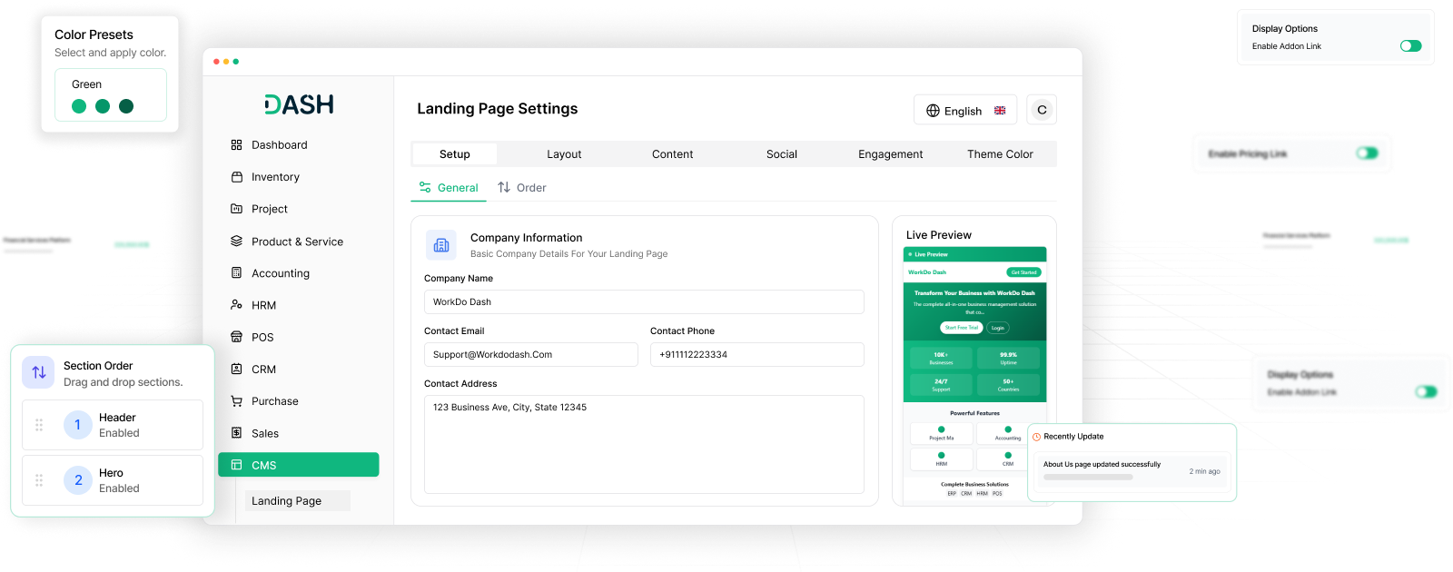Click the DASH logo
The image size is (1453, 572).
(299, 104)
